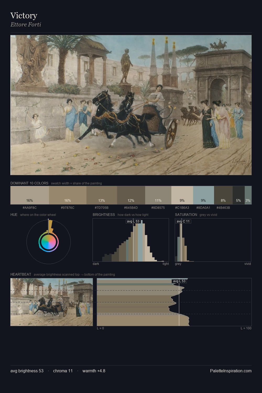
Task: Click the color wheel in the Hue panel
Action: [x=48, y=242]
